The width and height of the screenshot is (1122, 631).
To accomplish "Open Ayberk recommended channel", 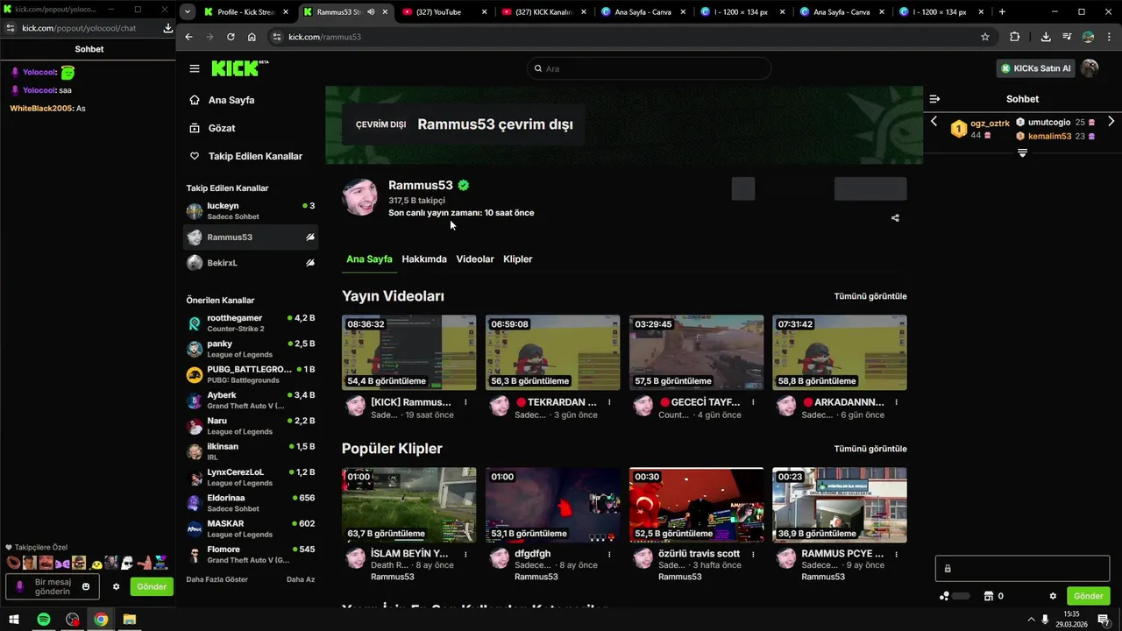I will [x=250, y=401].
